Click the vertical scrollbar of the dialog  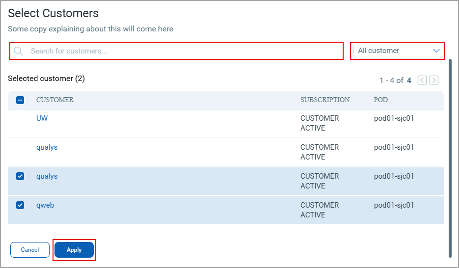[x=450, y=158]
